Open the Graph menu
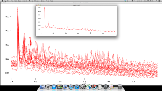Screen dimensions: 162x91 (x=43, y=1)
